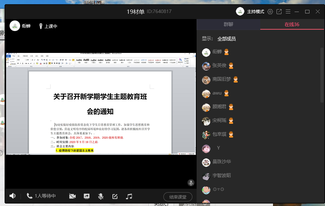The height and width of the screenshot is (206, 325).
Task: Click the muted mic indicator on the video
Action: pos(191,183)
